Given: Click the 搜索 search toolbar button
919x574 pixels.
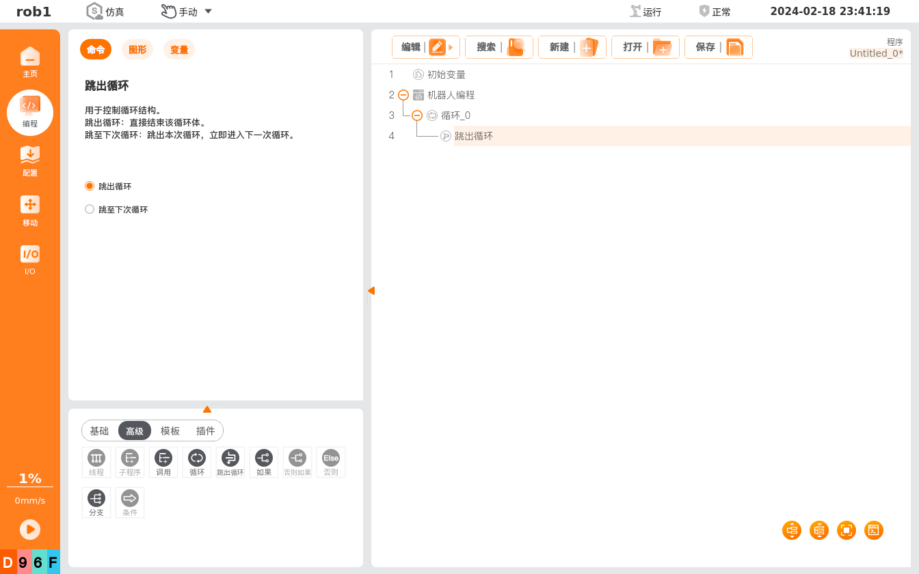Looking at the screenshot, I should pos(499,47).
